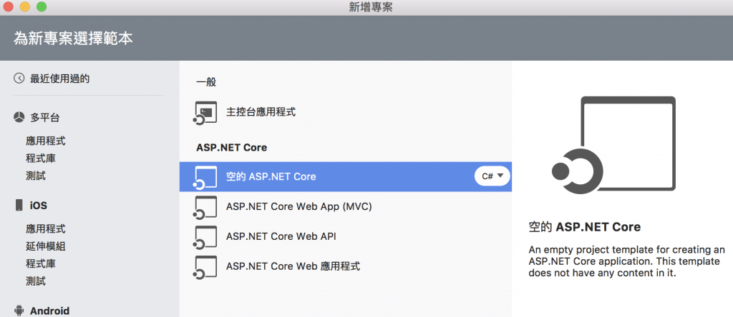The height and width of the screenshot is (317, 733).
Task: Select 應用程式 under iOS
Action: point(46,229)
